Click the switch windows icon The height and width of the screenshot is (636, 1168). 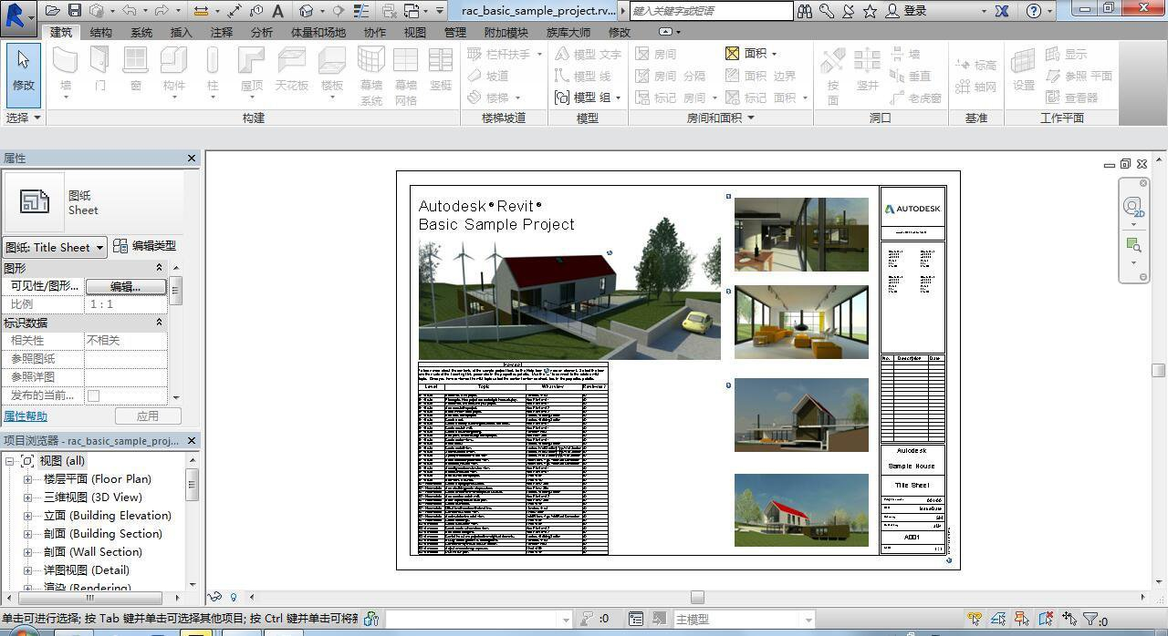coord(412,11)
